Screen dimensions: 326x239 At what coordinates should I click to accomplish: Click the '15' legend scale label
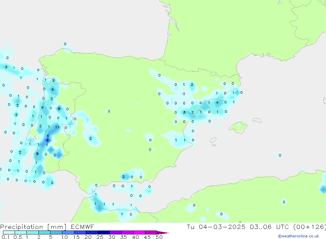pos(76,237)
